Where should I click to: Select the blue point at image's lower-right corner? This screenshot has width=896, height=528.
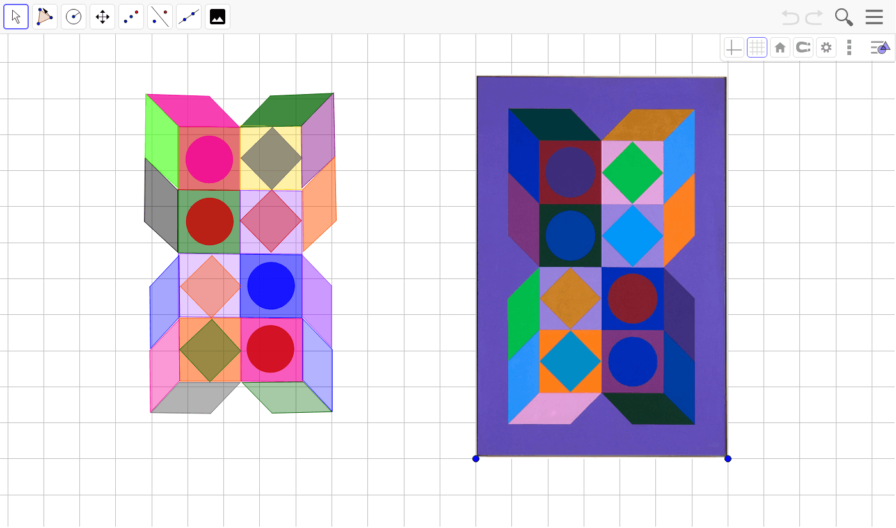click(728, 458)
